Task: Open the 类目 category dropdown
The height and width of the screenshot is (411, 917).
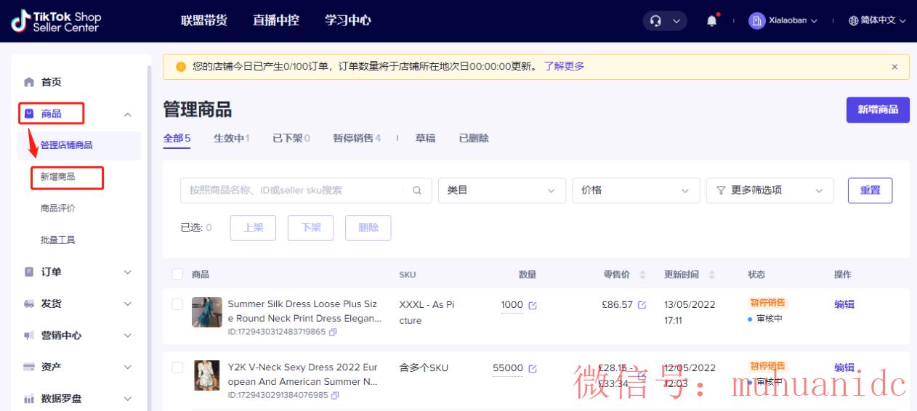Action: [501, 190]
